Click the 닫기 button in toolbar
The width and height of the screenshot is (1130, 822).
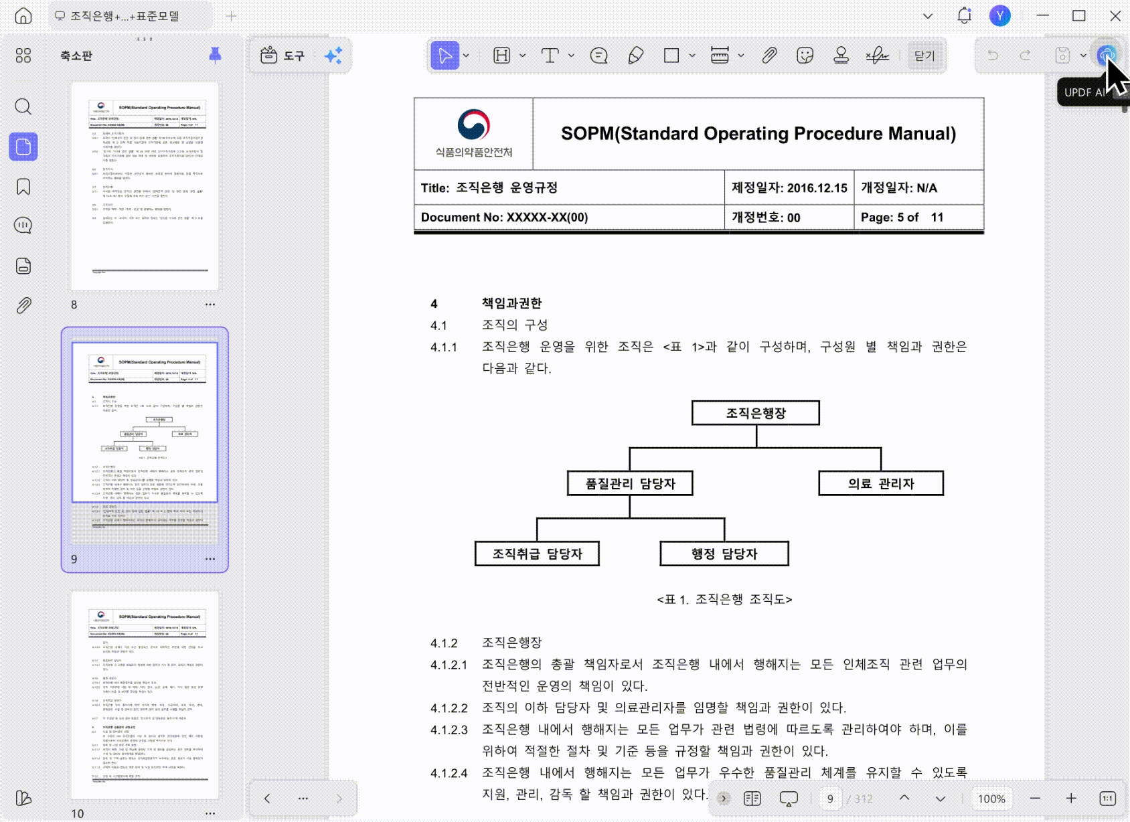click(x=924, y=56)
